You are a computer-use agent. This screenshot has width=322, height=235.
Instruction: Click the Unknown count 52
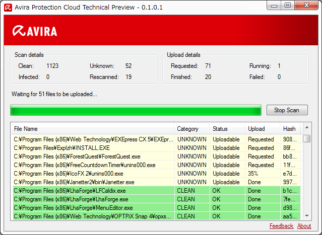[128, 66]
